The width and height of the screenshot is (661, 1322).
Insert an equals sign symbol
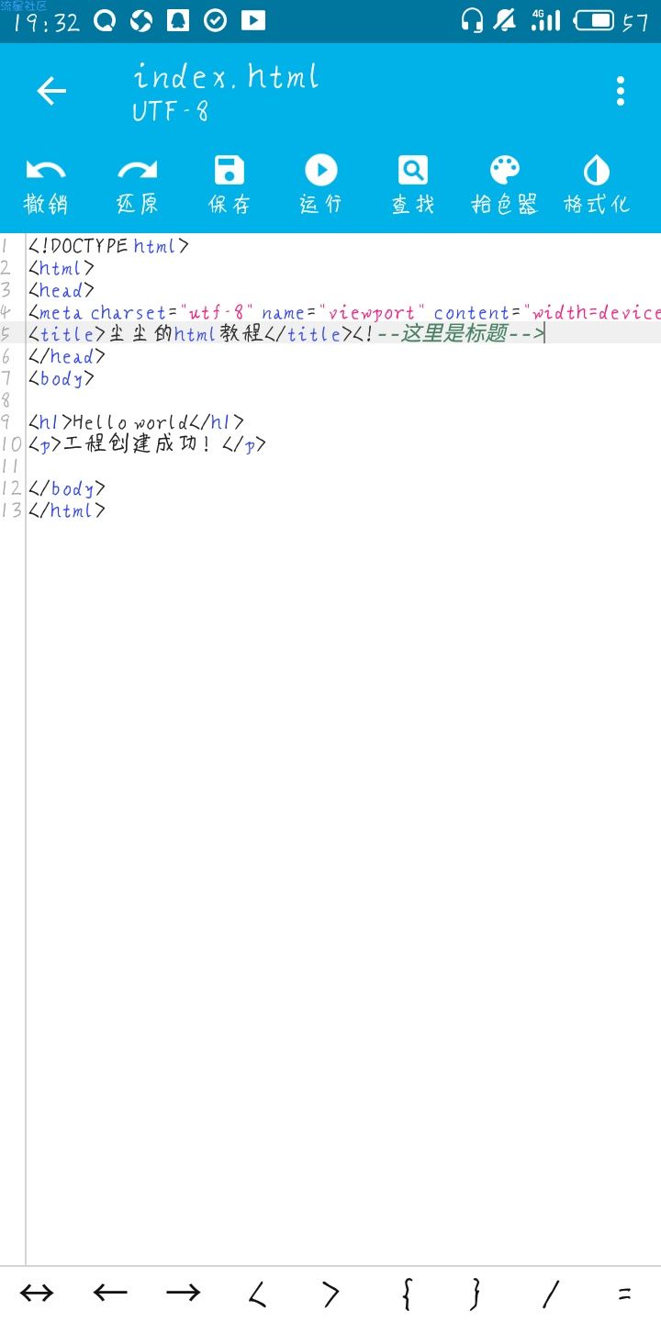624,1294
